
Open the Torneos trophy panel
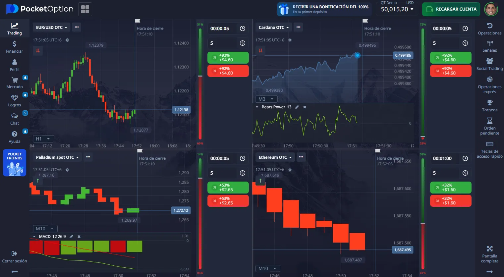coord(489,106)
